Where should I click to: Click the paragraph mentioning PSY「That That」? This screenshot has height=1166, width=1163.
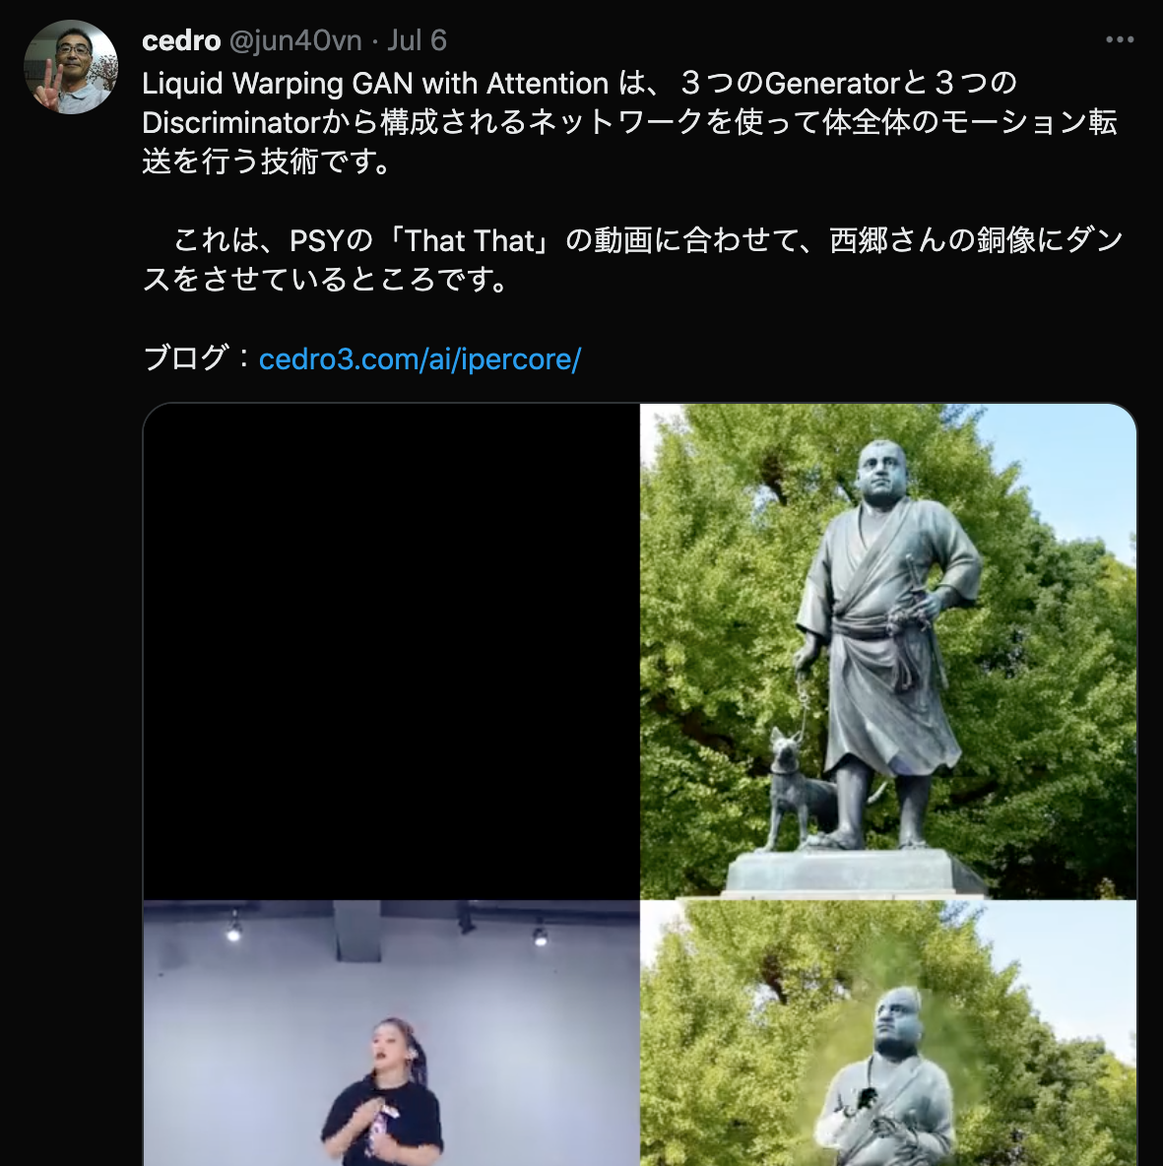coord(632,260)
